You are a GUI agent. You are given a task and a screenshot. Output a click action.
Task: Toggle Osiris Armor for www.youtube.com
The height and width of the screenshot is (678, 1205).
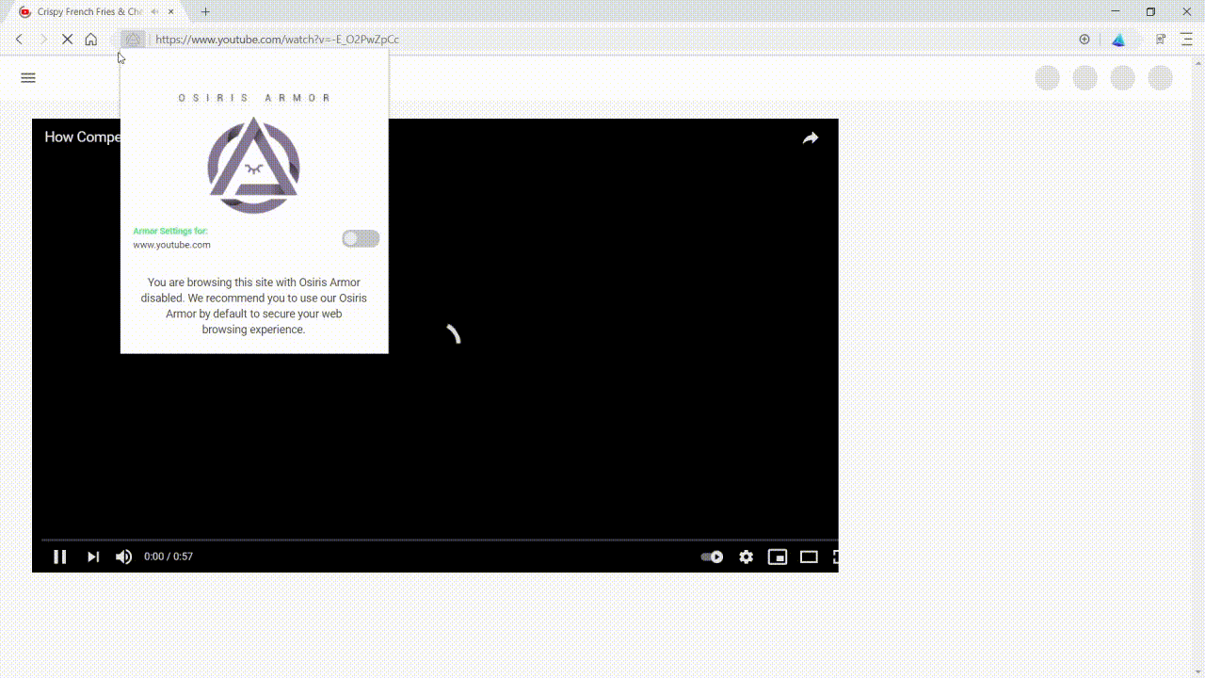(361, 239)
